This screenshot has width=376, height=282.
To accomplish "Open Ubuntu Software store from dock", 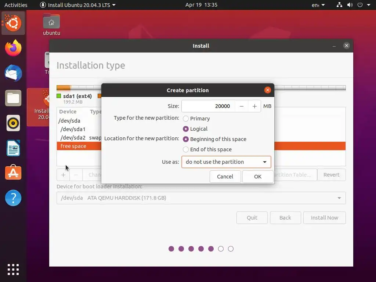I will pyautogui.click(x=13, y=173).
